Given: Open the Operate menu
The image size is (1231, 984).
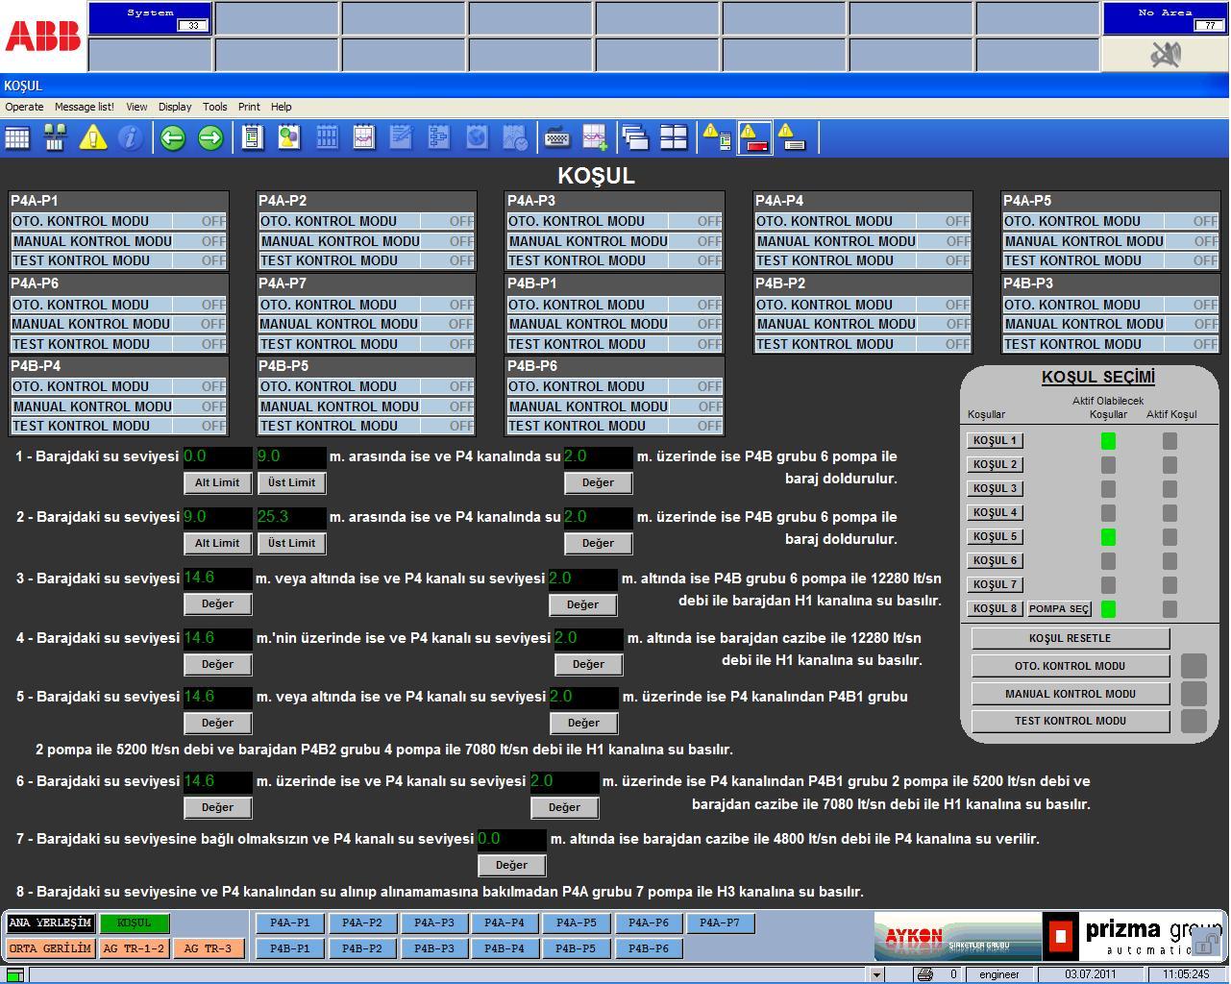Looking at the screenshot, I should click(24, 107).
